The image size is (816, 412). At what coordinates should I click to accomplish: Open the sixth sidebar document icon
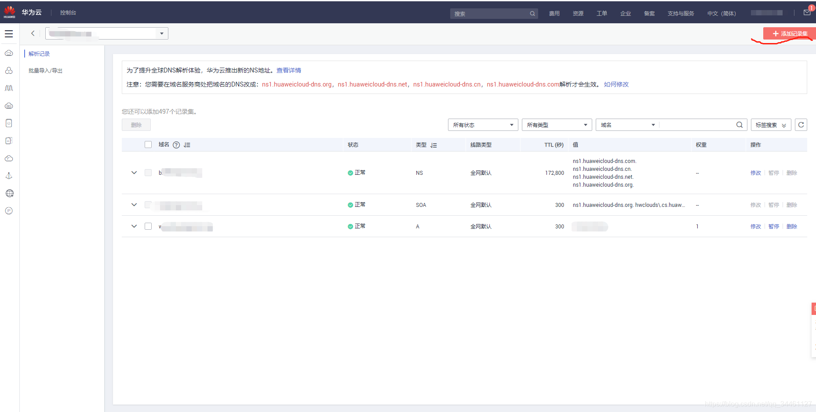9,141
